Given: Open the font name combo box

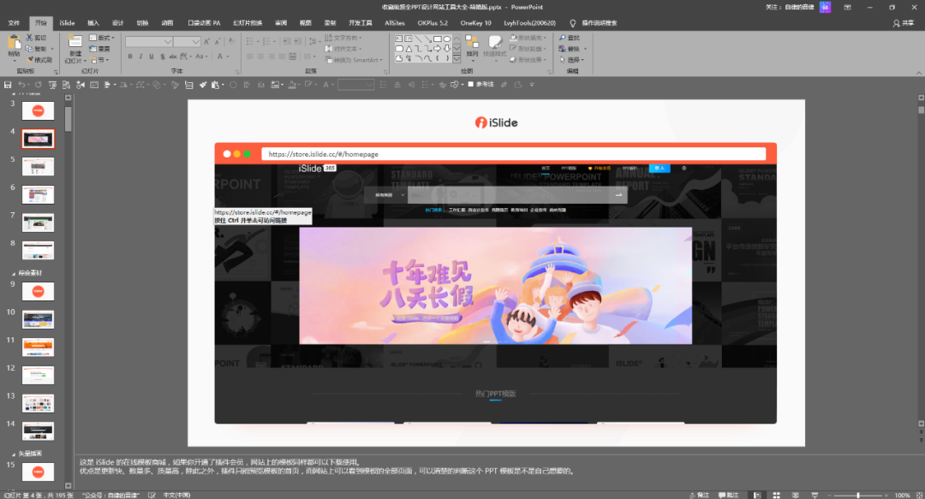Looking at the screenshot, I should click(x=149, y=42).
